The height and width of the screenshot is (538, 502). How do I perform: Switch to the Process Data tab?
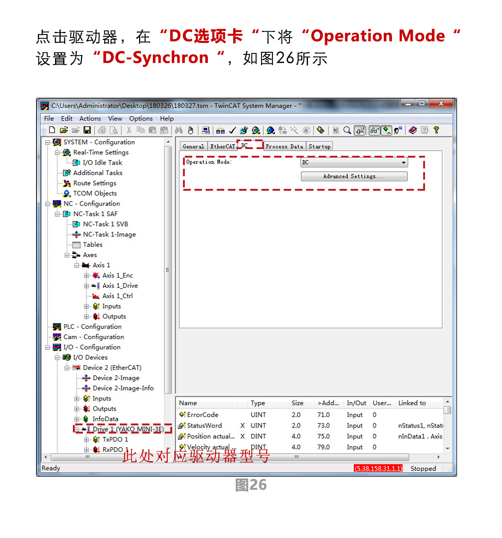[284, 146]
